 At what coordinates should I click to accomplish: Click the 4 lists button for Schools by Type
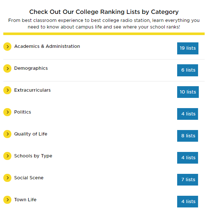coord(187,158)
